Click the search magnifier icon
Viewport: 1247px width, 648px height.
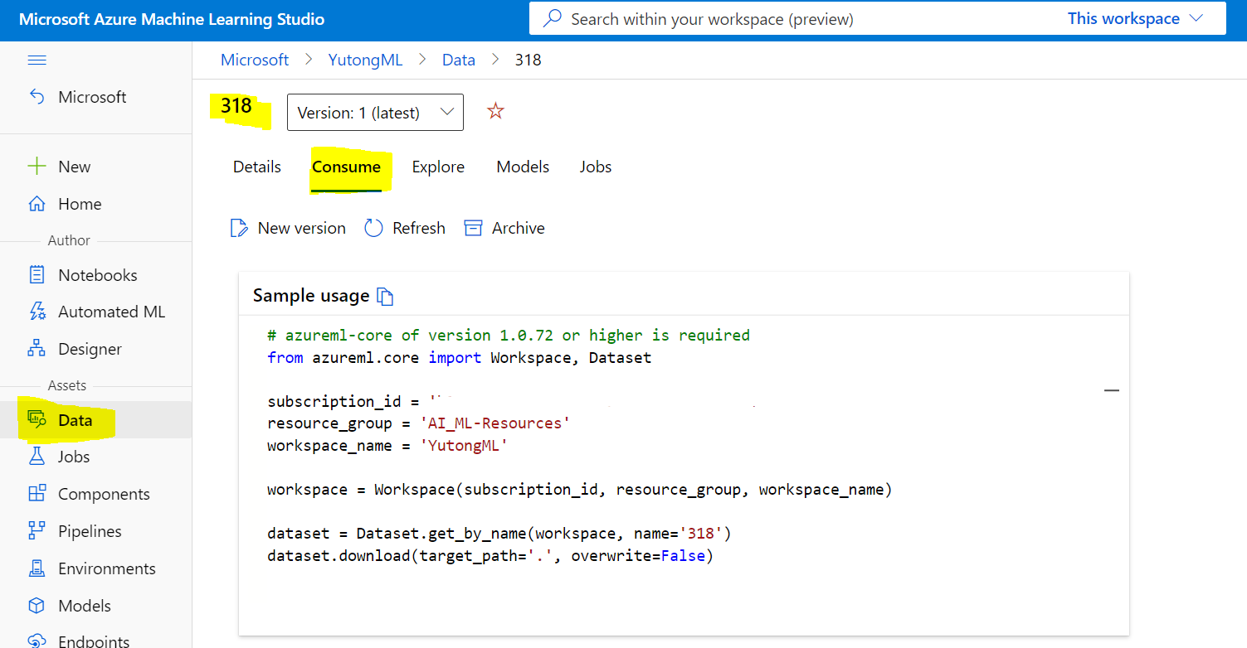pos(552,18)
